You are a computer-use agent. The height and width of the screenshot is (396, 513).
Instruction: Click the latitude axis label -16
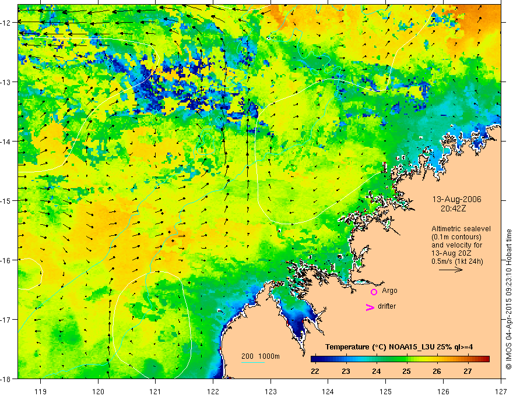[x=6, y=260]
